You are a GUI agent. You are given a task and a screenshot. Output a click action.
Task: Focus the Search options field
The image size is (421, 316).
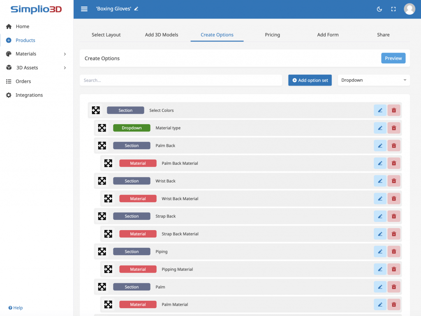pos(180,80)
